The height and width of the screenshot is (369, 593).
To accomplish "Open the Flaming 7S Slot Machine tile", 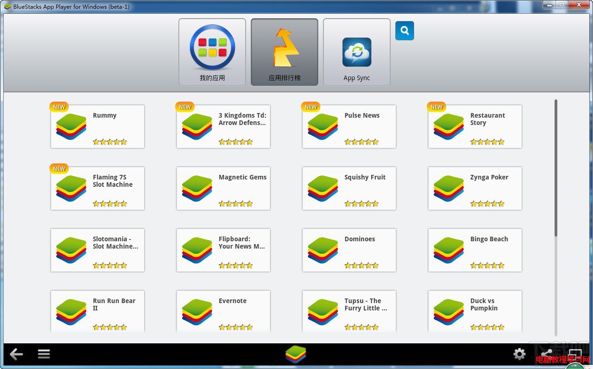I will (97, 189).
